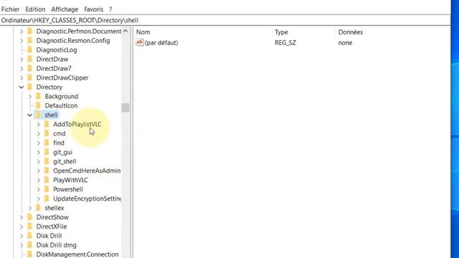Expand the Background subkey
This screenshot has height=258, width=459.
(30, 97)
